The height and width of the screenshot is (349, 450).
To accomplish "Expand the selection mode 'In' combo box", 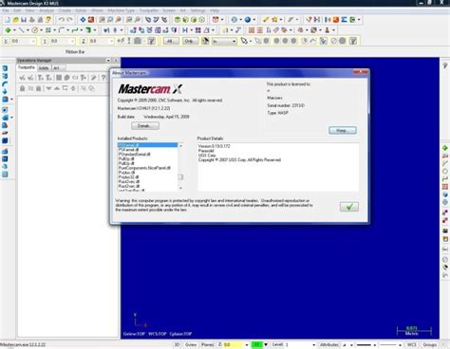I will click(224, 41).
